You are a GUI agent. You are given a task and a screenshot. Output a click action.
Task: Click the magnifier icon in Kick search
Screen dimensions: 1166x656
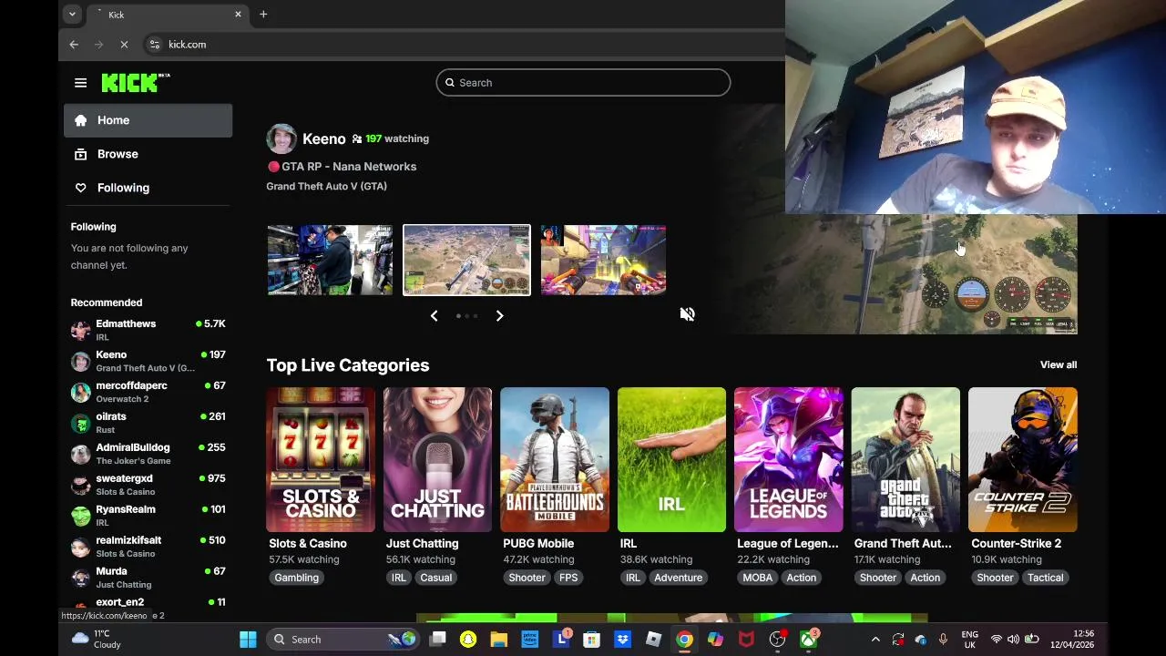point(449,83)
